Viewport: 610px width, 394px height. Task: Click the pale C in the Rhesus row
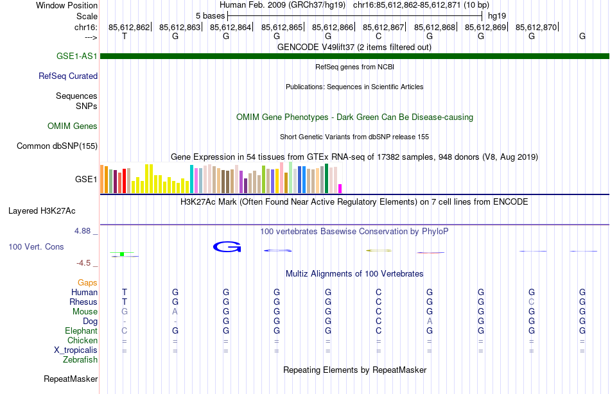coord(532,302)
